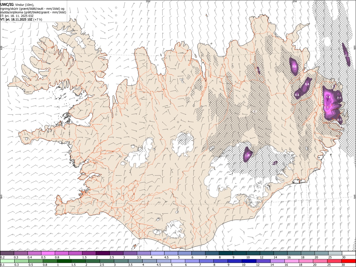
Task: Pick the violet rain-scale swatch labeled 12
Action: click(x=263, y=261)
